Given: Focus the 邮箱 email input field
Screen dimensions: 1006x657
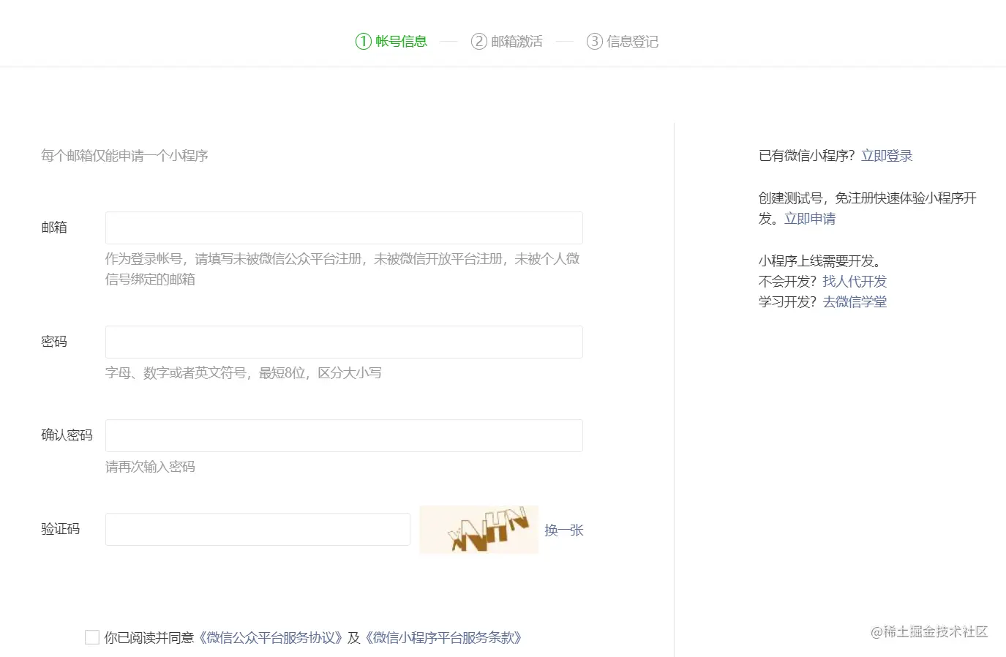Looking at the screenshot, I should pyautogui.click(x=344, y=228).
